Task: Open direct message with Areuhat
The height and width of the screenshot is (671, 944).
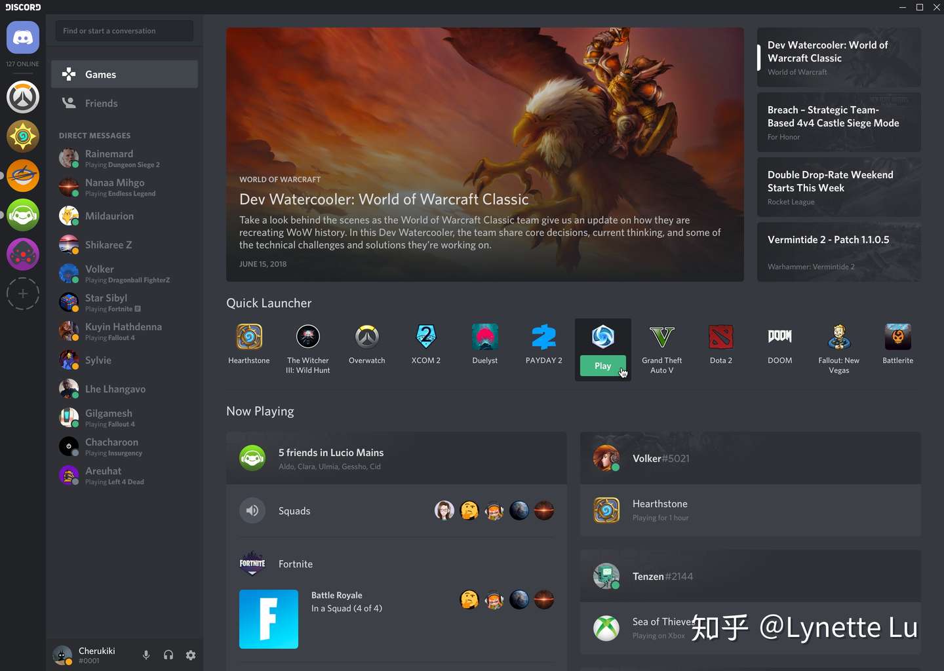Action: (x=125, y=475)
